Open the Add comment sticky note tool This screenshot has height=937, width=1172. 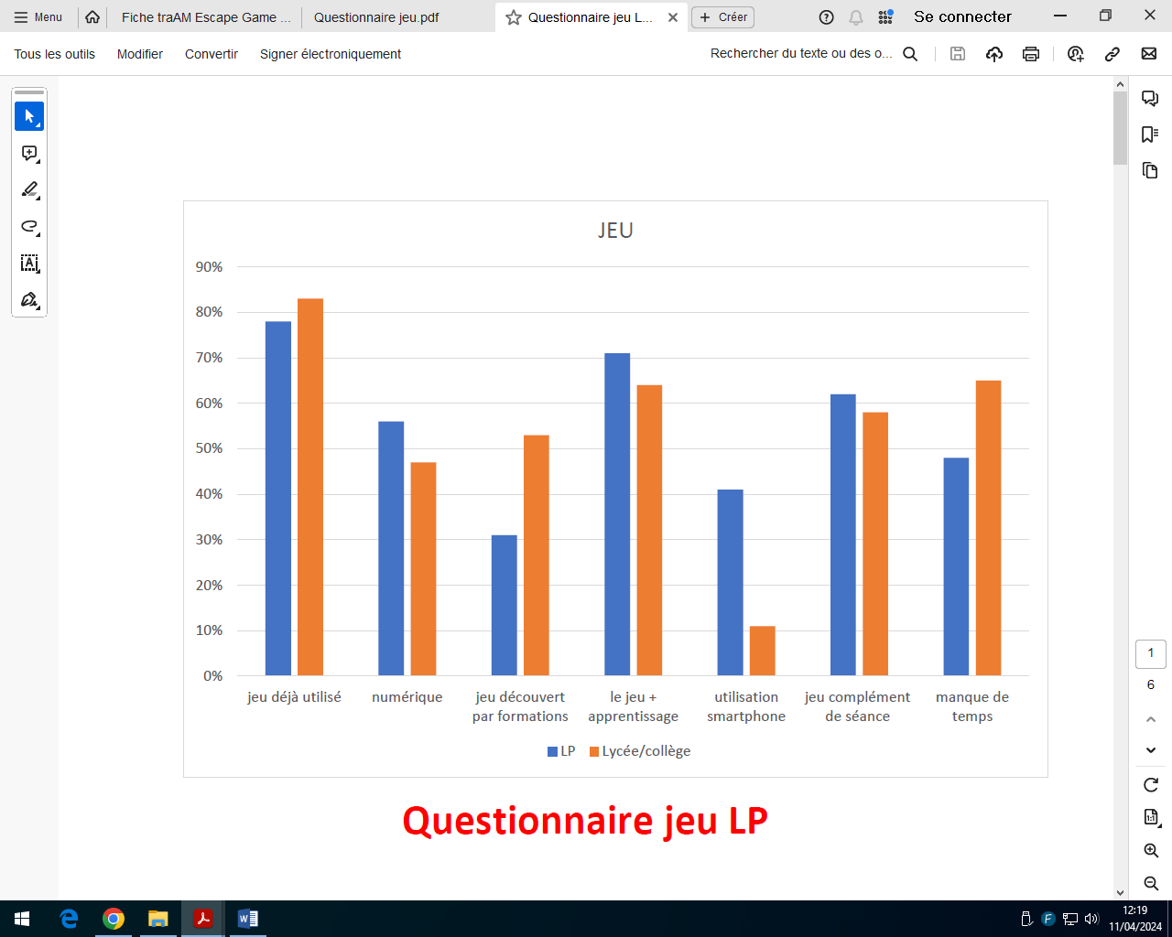click(x=29, y=154)
